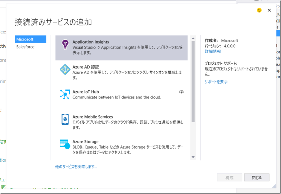The height and width of the screenshot is (194, 281).
Task: Click the service list scroll up arrow
Action: 193,38
